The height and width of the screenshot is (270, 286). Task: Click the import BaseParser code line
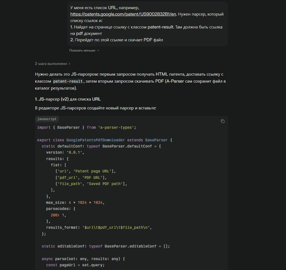87,128
